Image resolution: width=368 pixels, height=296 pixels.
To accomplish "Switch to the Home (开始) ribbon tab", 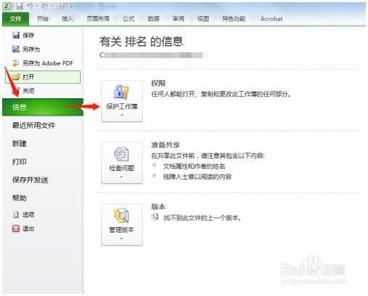I will 42,19.
